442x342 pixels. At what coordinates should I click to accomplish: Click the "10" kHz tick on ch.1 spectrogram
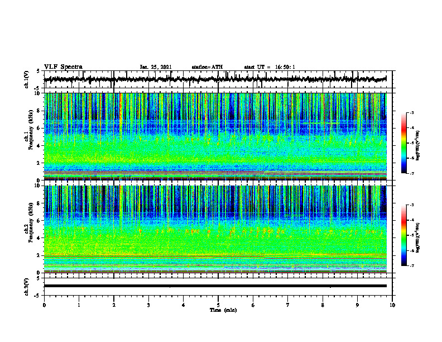[x=39, y=93]
